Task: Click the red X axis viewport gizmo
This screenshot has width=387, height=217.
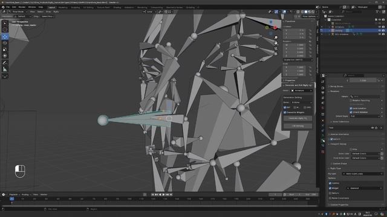Action: click(x=275, y=28)
